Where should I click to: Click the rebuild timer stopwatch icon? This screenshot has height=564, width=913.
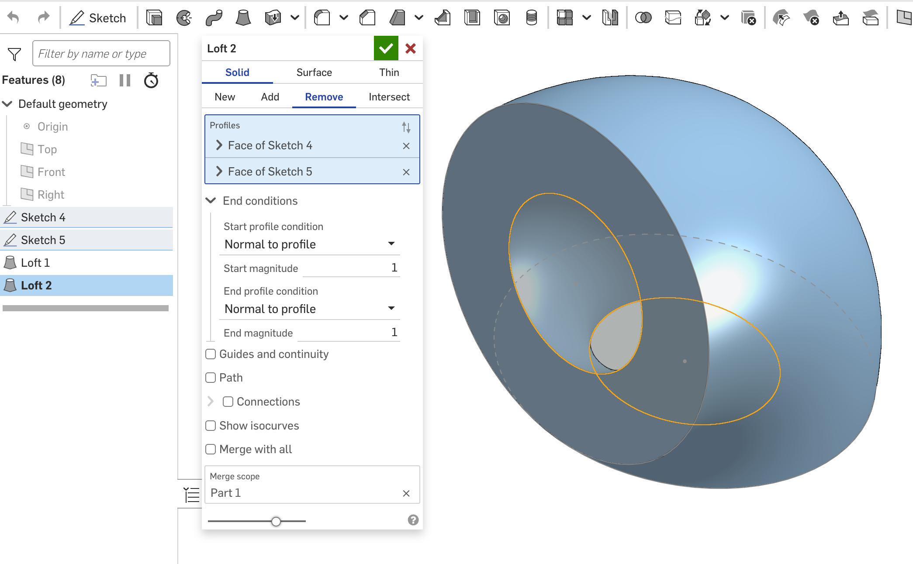pyautogui.click(x=151, y=80)
